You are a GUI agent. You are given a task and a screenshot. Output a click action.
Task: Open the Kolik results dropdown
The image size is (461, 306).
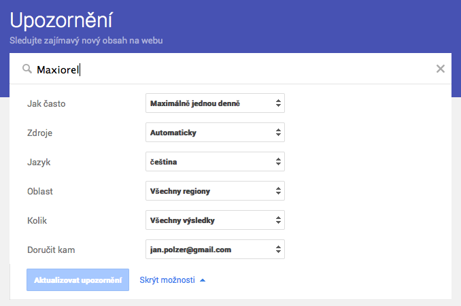point(215,220)
